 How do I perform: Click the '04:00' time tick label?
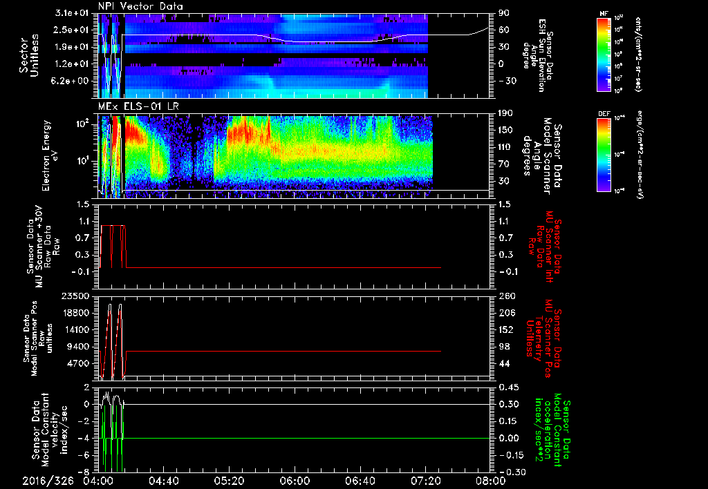coord(98,481)
